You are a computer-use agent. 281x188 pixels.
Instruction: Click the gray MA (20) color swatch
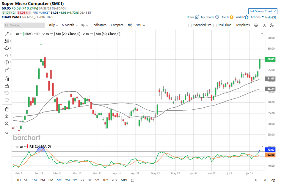coord(54,34)
